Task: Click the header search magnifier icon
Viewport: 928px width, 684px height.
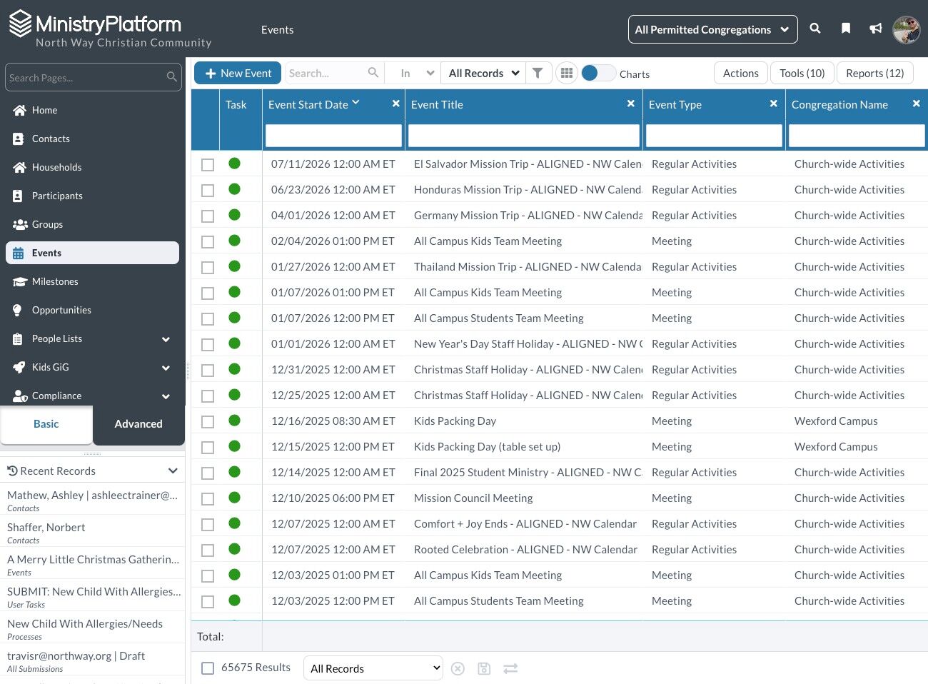Action: point(814,29)
